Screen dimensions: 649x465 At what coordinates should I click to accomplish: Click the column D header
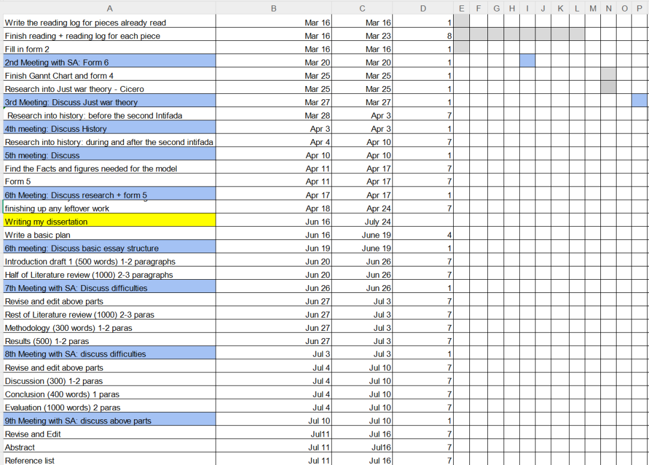[423, 8]
